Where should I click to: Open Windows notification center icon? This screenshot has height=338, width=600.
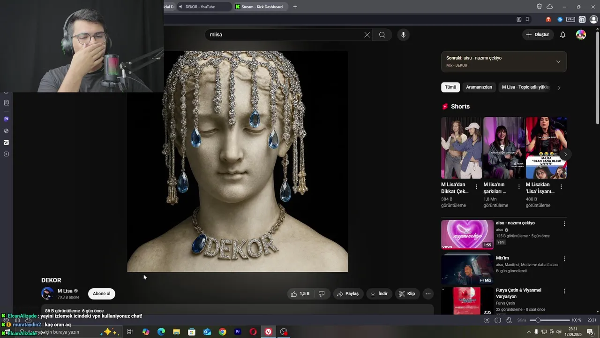590,332
